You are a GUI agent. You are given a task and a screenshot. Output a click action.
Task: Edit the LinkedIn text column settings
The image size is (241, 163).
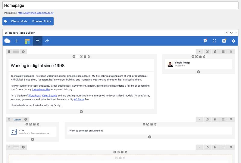point(148,124)
